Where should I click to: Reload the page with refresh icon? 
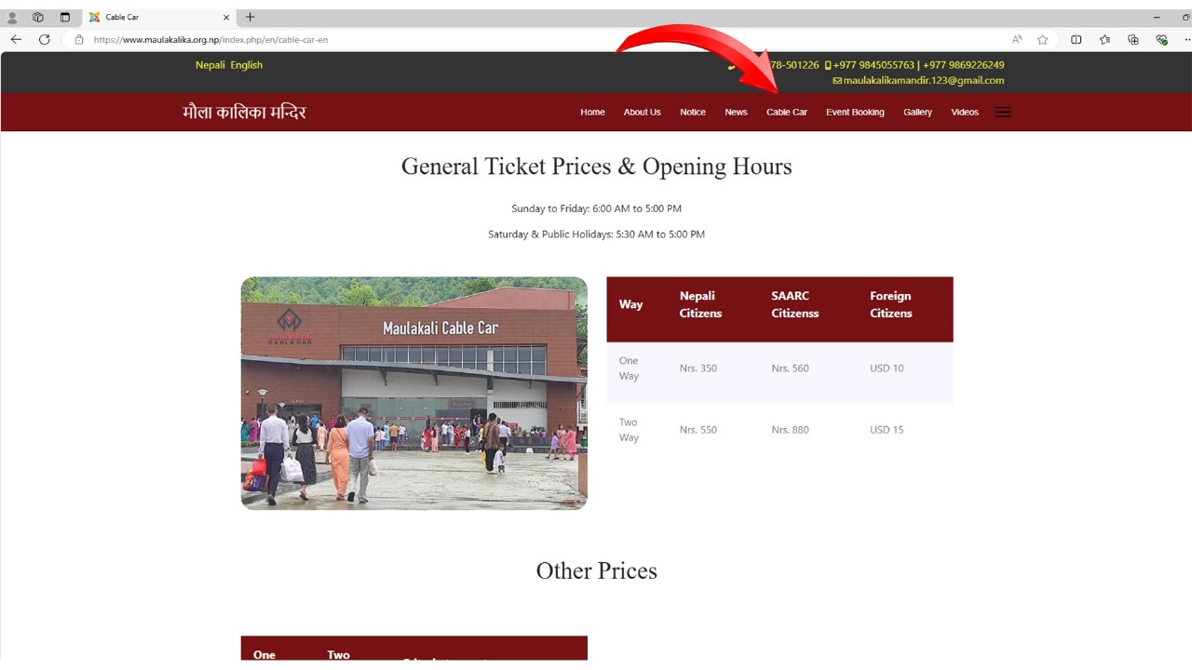pyautogui.click(x=44, y=39)
